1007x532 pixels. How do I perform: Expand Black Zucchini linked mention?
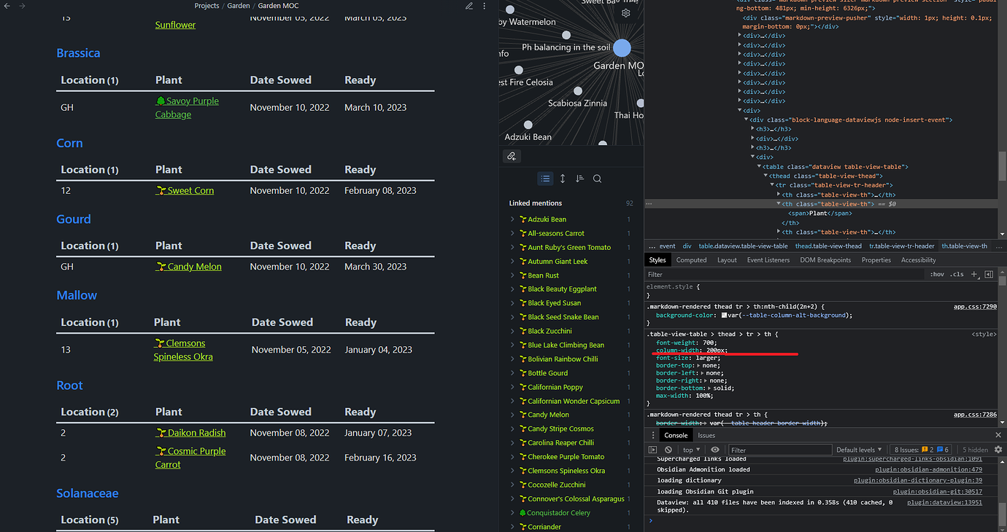point(512,331)
